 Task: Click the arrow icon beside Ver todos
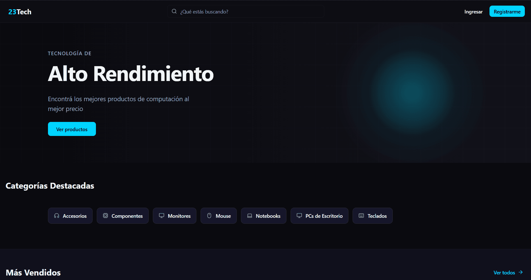tap(521, 272)
